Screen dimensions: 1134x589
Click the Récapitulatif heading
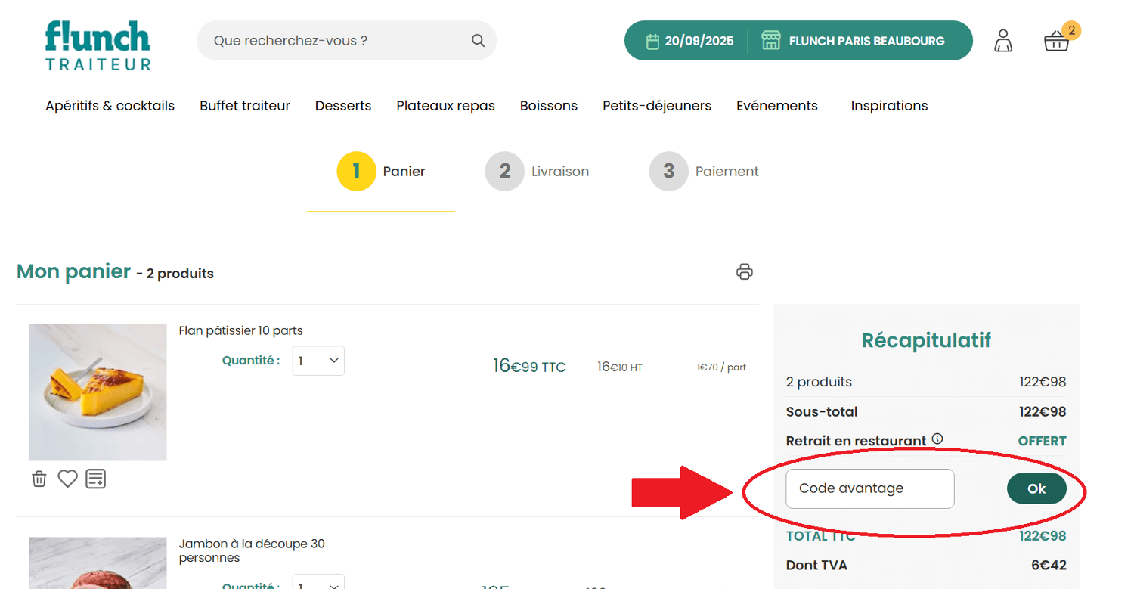coord(926,340)
